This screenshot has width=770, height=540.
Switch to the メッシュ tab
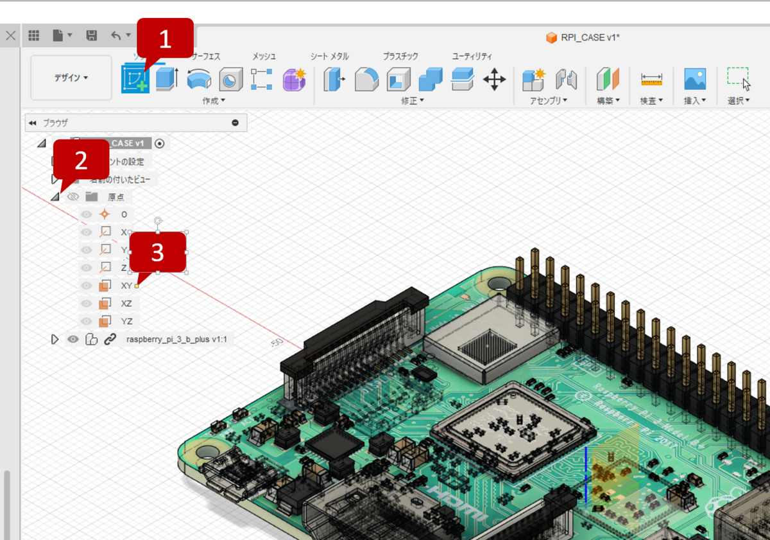pyautogui.click(x=264, y=57)
